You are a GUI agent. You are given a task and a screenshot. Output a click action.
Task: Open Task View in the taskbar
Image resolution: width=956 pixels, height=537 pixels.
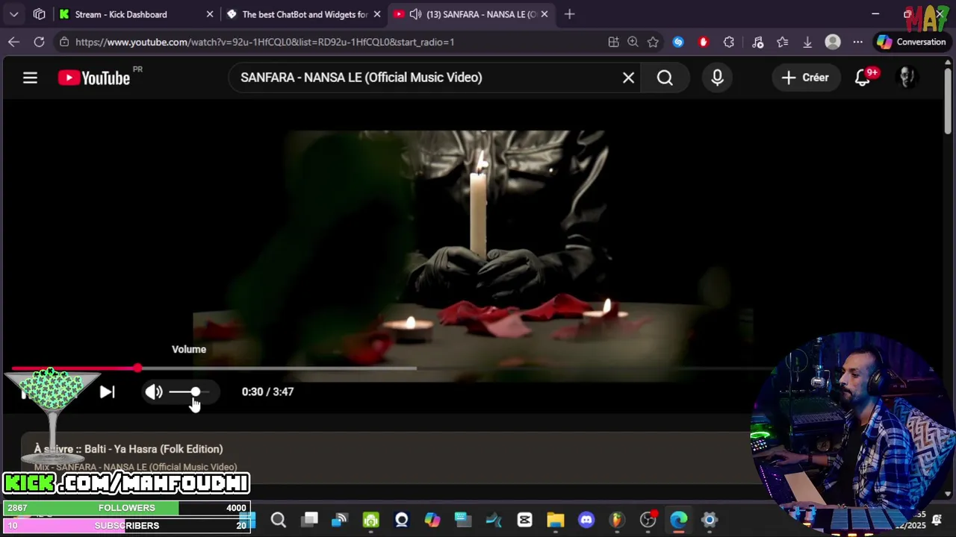(x=310, y=520)
